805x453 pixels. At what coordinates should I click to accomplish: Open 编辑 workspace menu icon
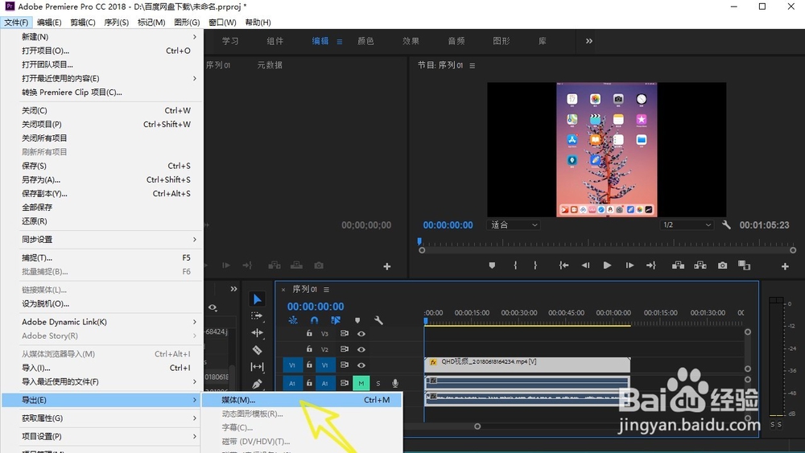[340, 42]
